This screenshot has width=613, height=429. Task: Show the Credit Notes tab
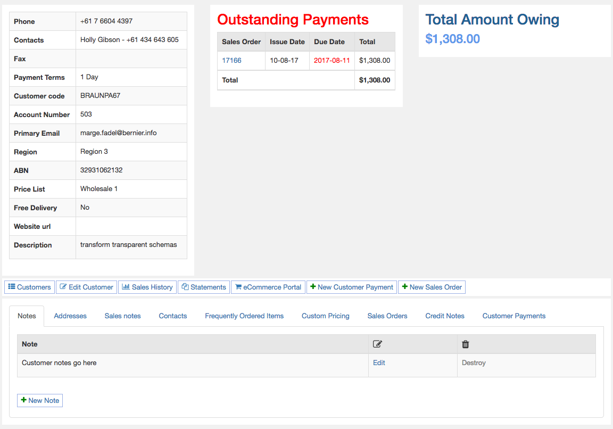point(445,316)
